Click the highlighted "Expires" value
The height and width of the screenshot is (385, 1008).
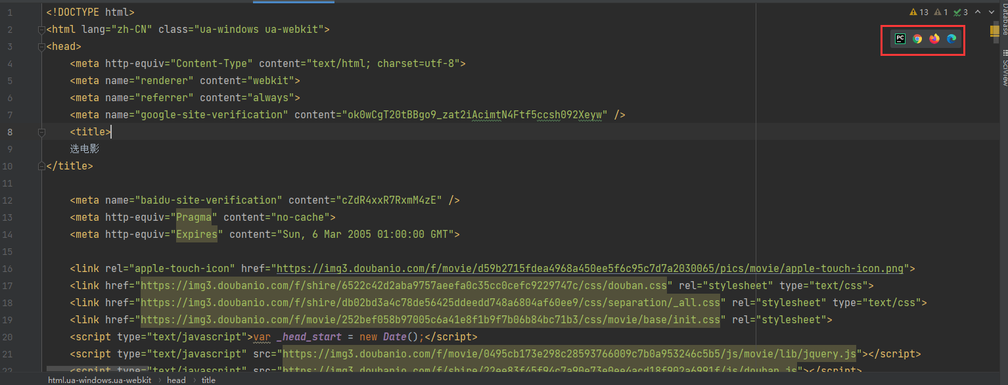point(197,235)
